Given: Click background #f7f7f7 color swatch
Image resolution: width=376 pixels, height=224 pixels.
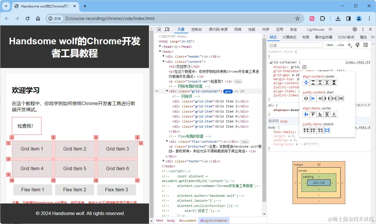Looking at the screenshot, I should (x=301, y=144).
